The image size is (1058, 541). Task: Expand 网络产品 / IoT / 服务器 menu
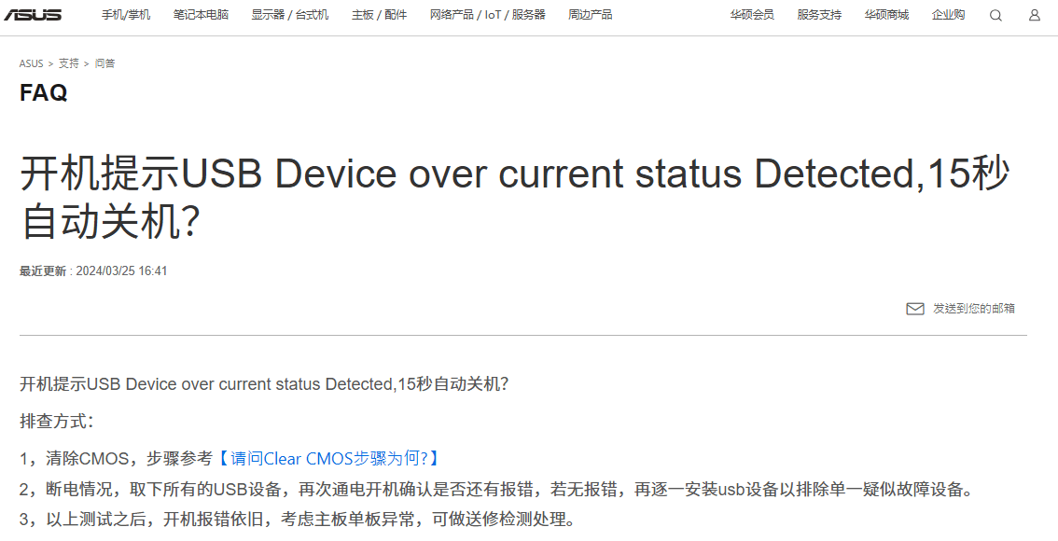point(487,15)
